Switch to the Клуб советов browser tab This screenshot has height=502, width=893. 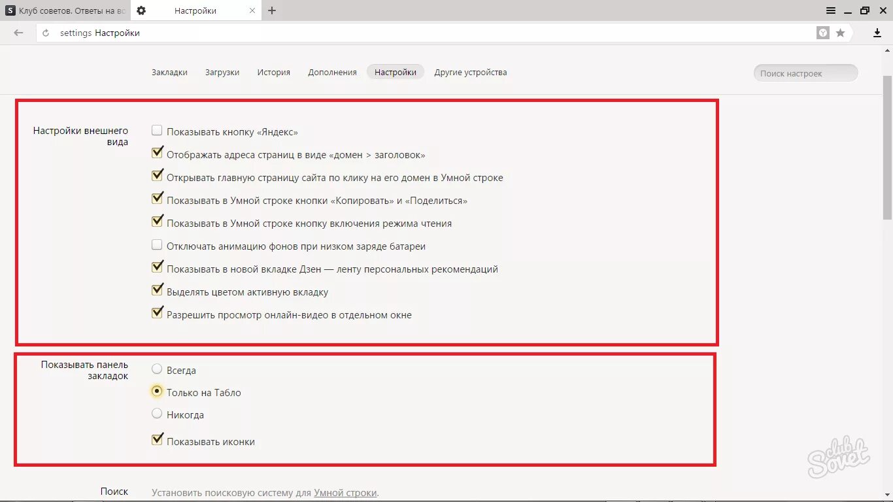(x=65, y=10)
